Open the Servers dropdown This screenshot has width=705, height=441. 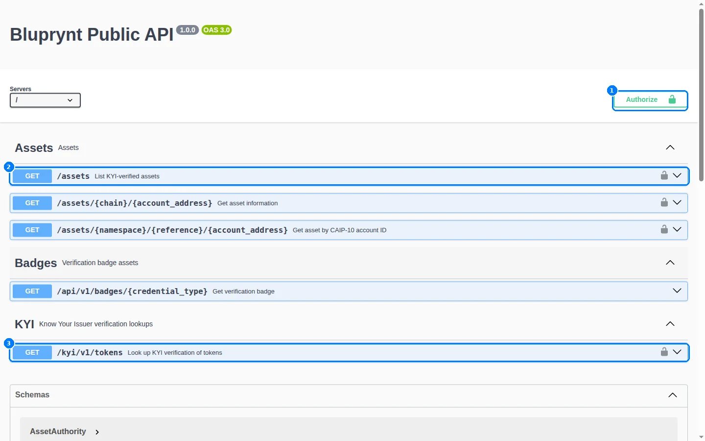45,100
